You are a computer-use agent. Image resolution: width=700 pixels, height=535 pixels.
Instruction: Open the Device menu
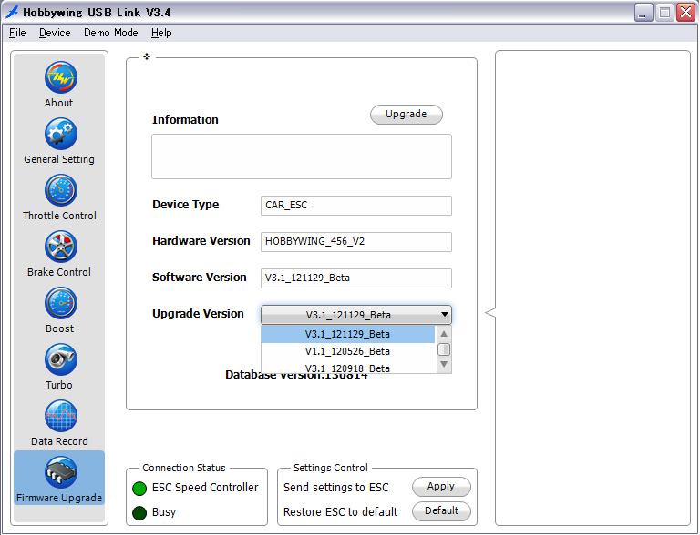pyautogui.click(x=55, y=33)
